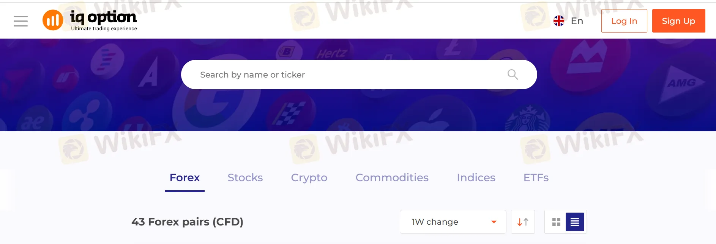Viewport: 716px width, 244px height.
Task: Click the search magnifier icon
Action: click(x=513, y=75)
